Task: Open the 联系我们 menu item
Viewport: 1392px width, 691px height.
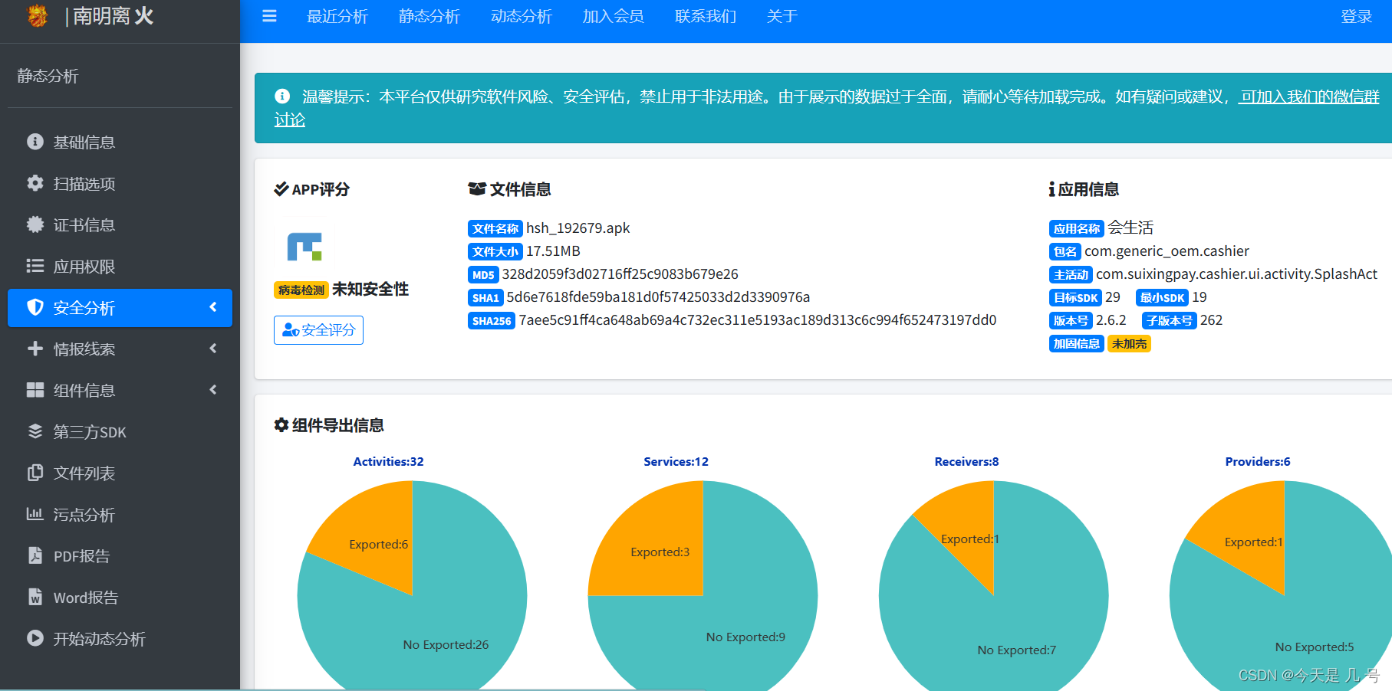Action: 706,17
